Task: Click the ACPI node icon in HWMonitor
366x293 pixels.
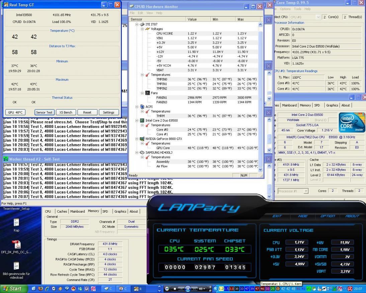Action: 142,107
